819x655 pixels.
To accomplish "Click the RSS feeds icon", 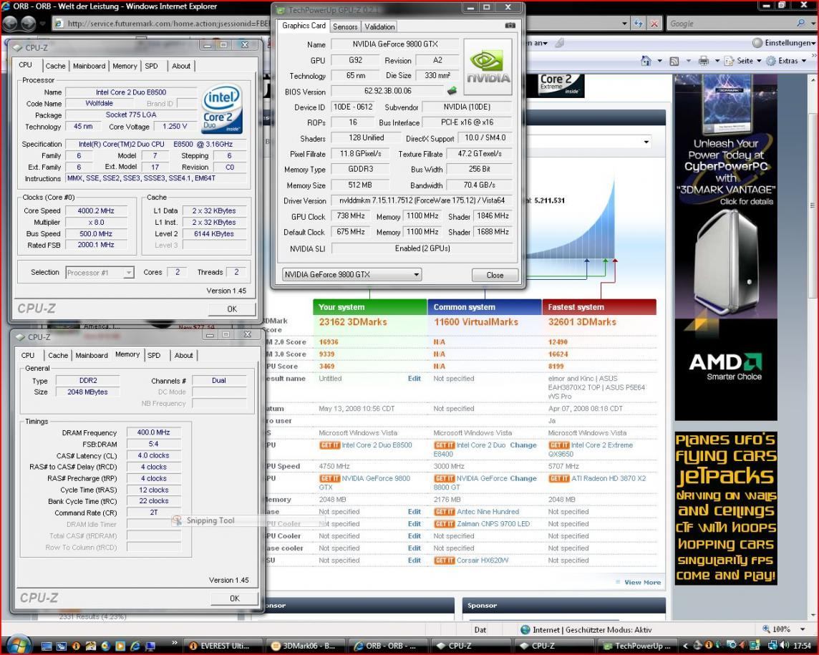I will pyautogui.click(x=674, y=61).
